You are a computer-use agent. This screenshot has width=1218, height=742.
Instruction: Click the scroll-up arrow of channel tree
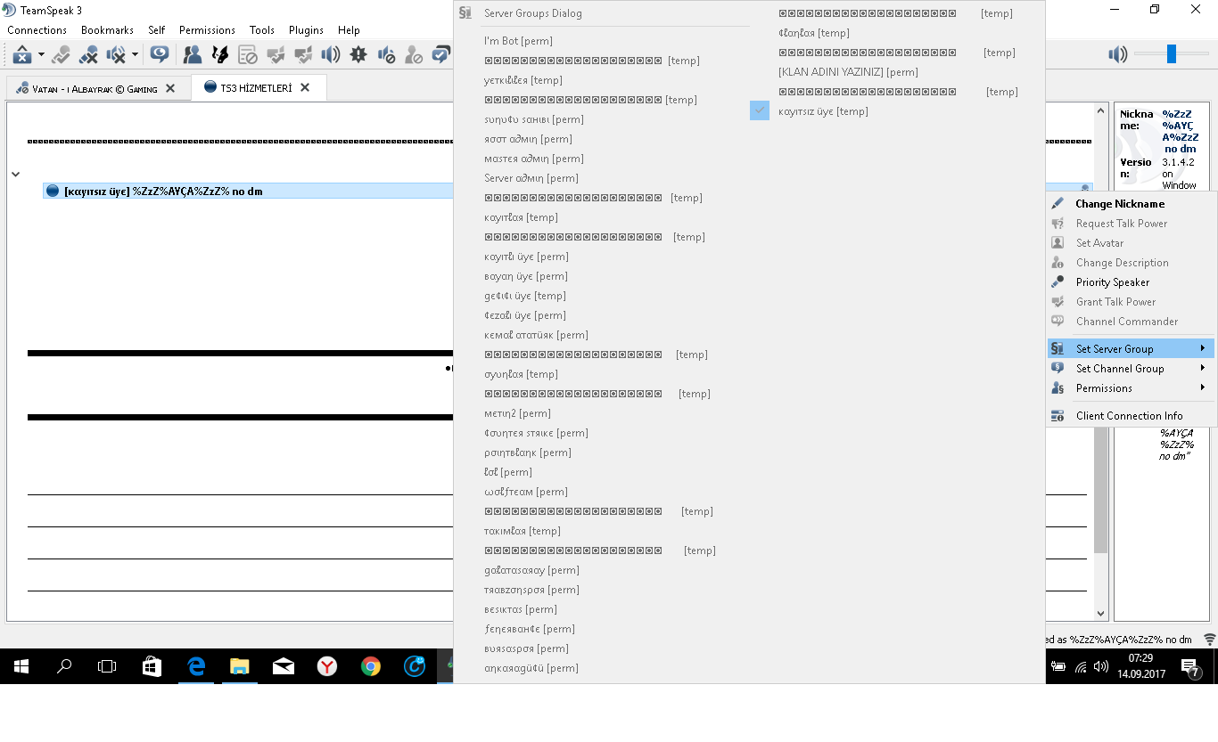pos(1100,110)
